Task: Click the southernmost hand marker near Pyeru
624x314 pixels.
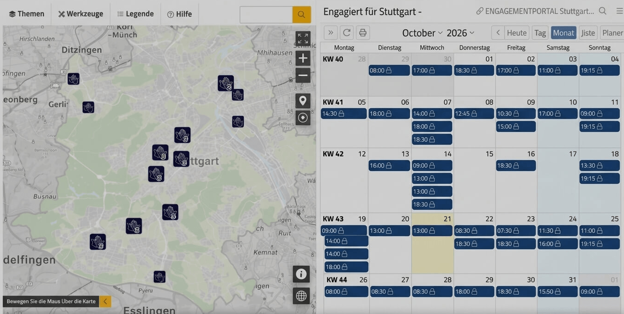Action: (159, 277)
